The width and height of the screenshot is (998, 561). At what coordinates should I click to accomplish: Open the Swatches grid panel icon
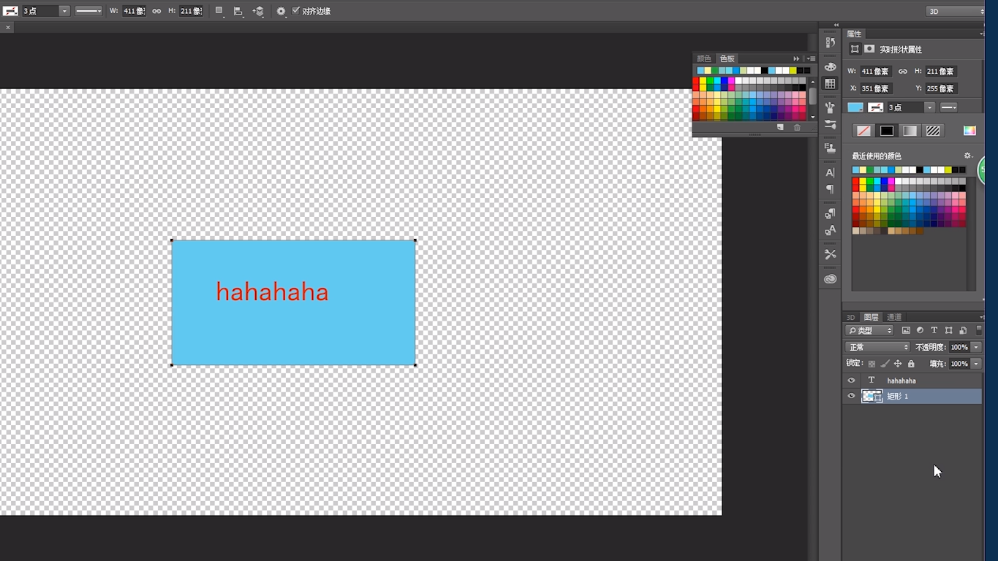point(830,84)
